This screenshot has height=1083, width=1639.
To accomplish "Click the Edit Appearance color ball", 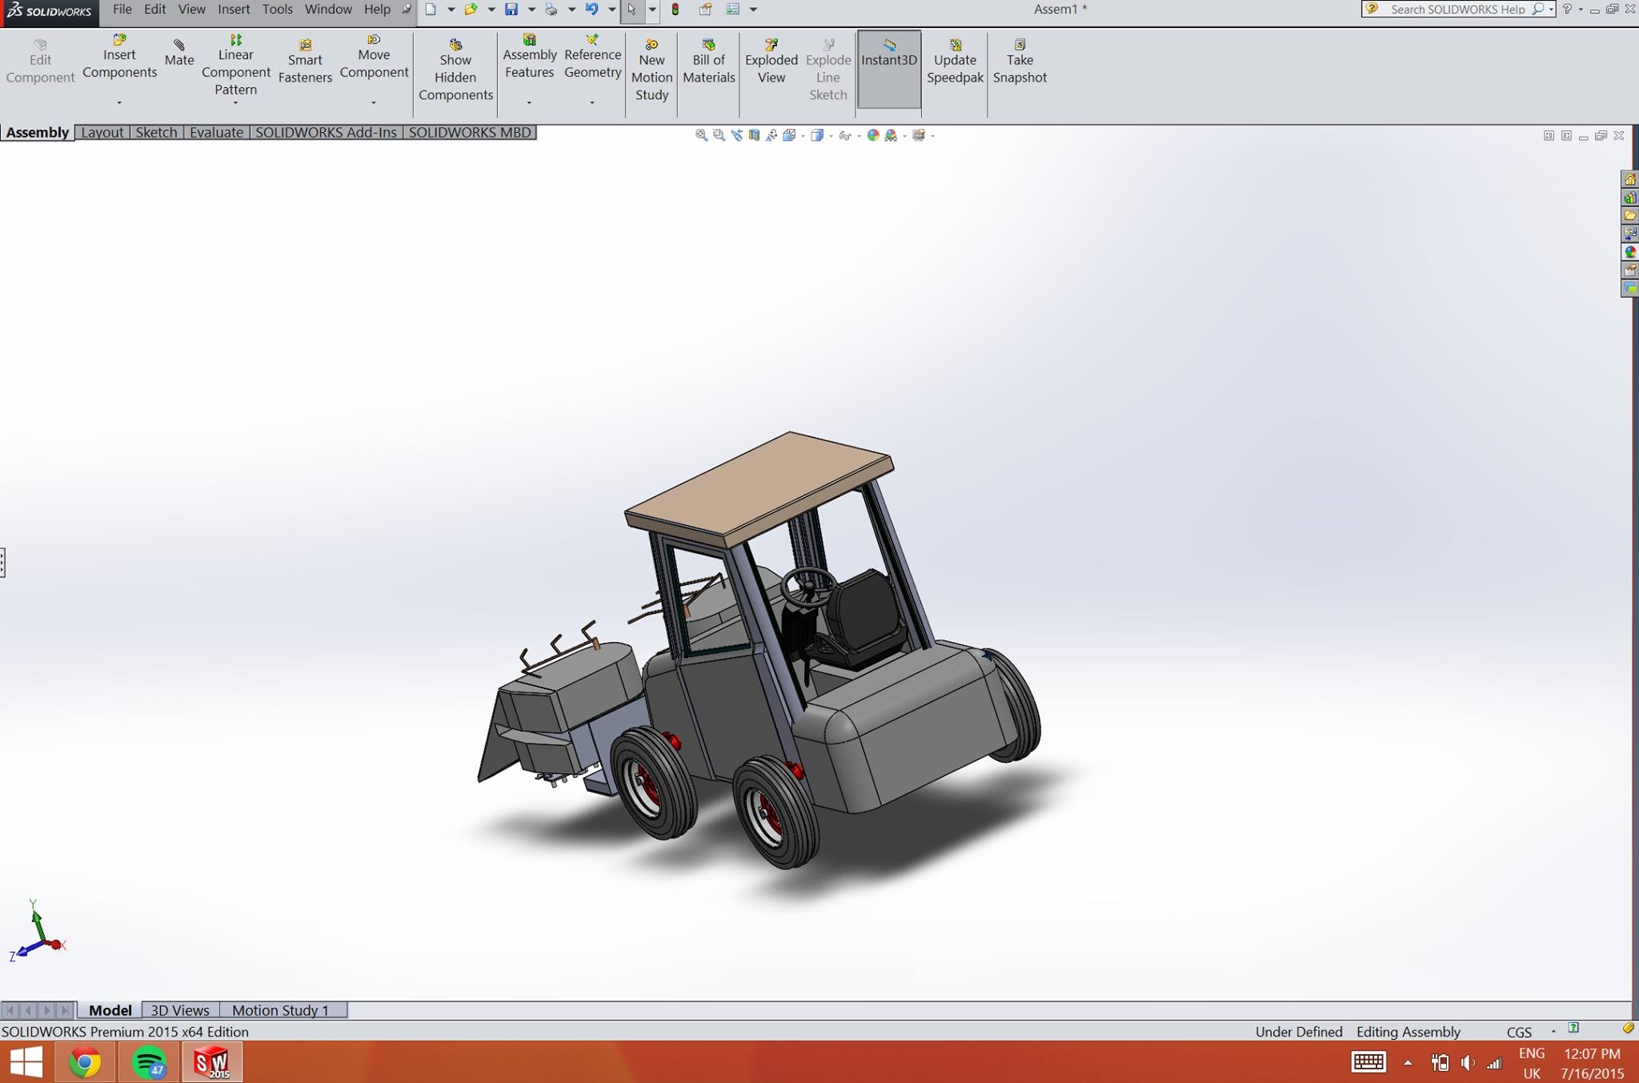I will pyautogui.click(x=873, y=135).
